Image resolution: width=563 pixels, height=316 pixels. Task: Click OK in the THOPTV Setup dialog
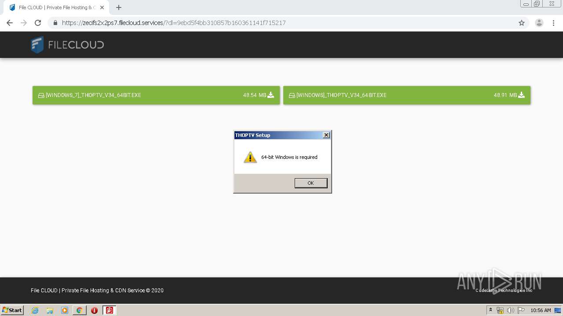[311, 183]
